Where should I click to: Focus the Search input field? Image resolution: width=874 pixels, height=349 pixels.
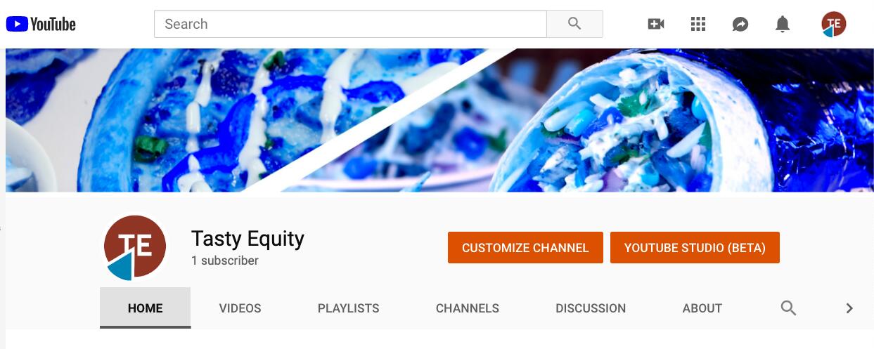tap(350, 24)
